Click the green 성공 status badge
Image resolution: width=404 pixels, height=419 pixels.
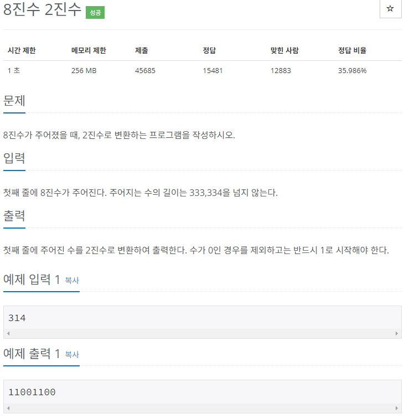95,12
